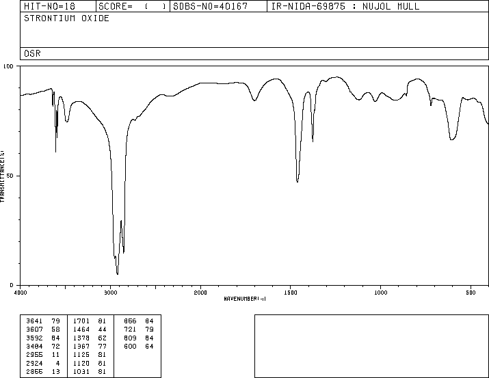Image resolution: width=489 pixels, height=378 pixels.
Task: Select the vertical TRANSMITTANCE axis title
Action: click(x=2, y=176)
